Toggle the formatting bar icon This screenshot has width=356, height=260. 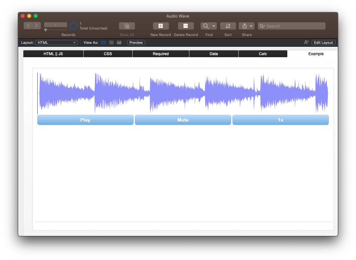point(306,42)
